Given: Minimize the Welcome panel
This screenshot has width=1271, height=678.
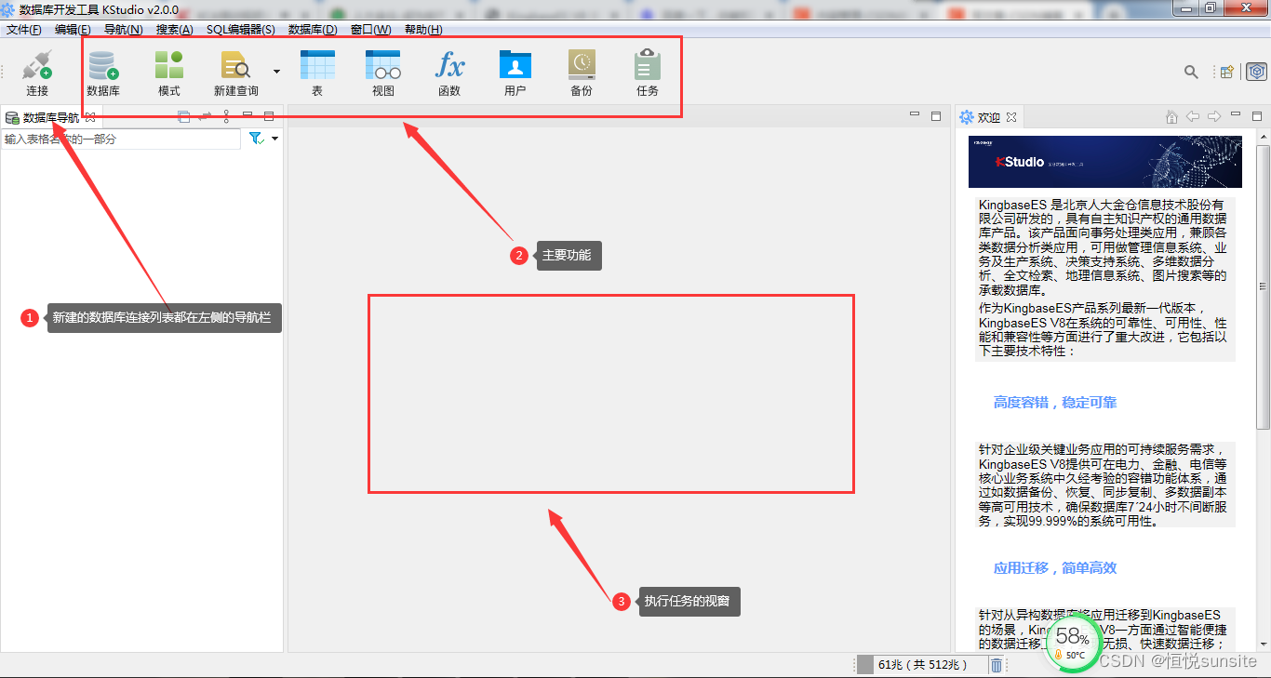Looking at the screenshot, I should point(1236,115).
